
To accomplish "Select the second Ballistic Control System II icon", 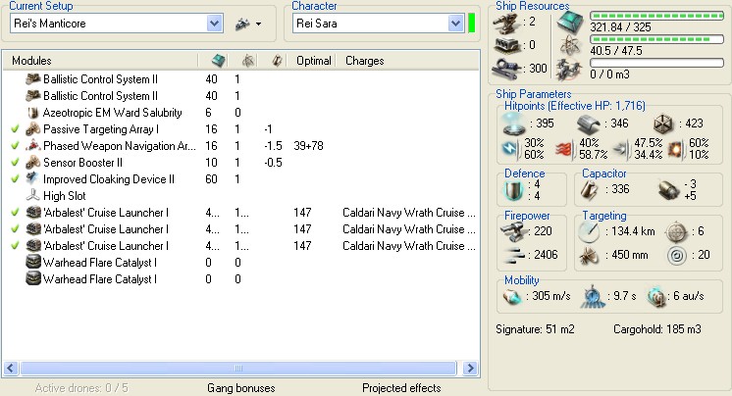I will [x=32, y=96].
